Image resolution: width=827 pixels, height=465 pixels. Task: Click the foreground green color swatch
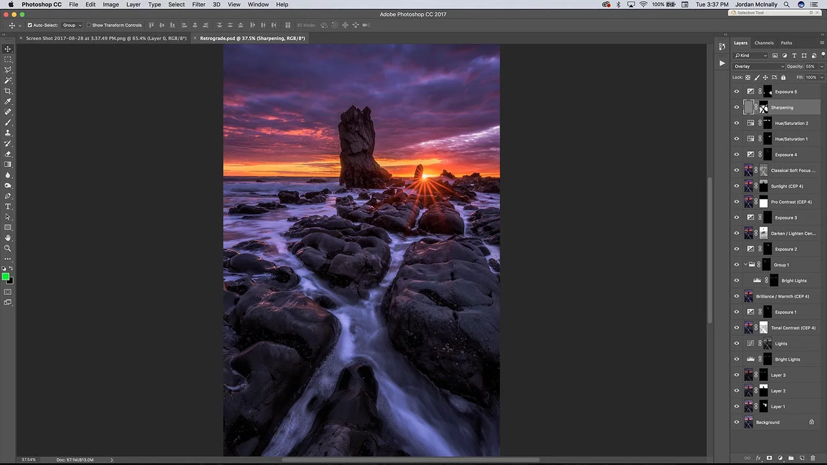[x=6, y=277]
